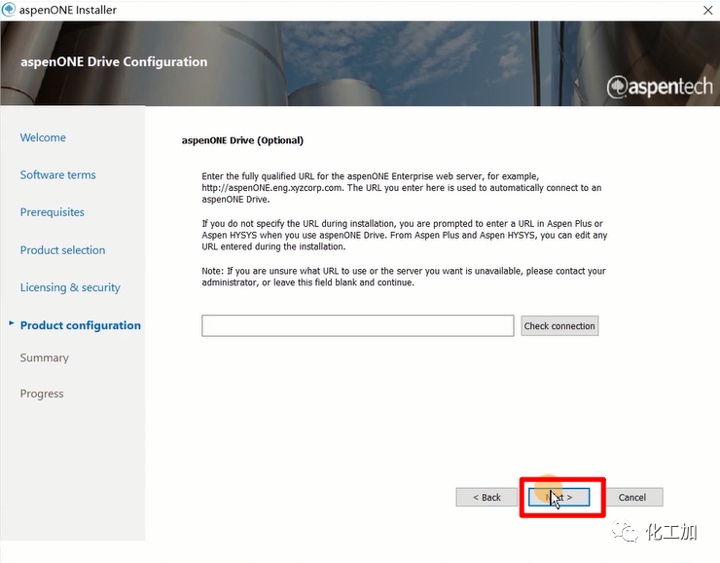Select the Prerequisites step in sidebar
The image size is (720, 563).
[52, 212]
